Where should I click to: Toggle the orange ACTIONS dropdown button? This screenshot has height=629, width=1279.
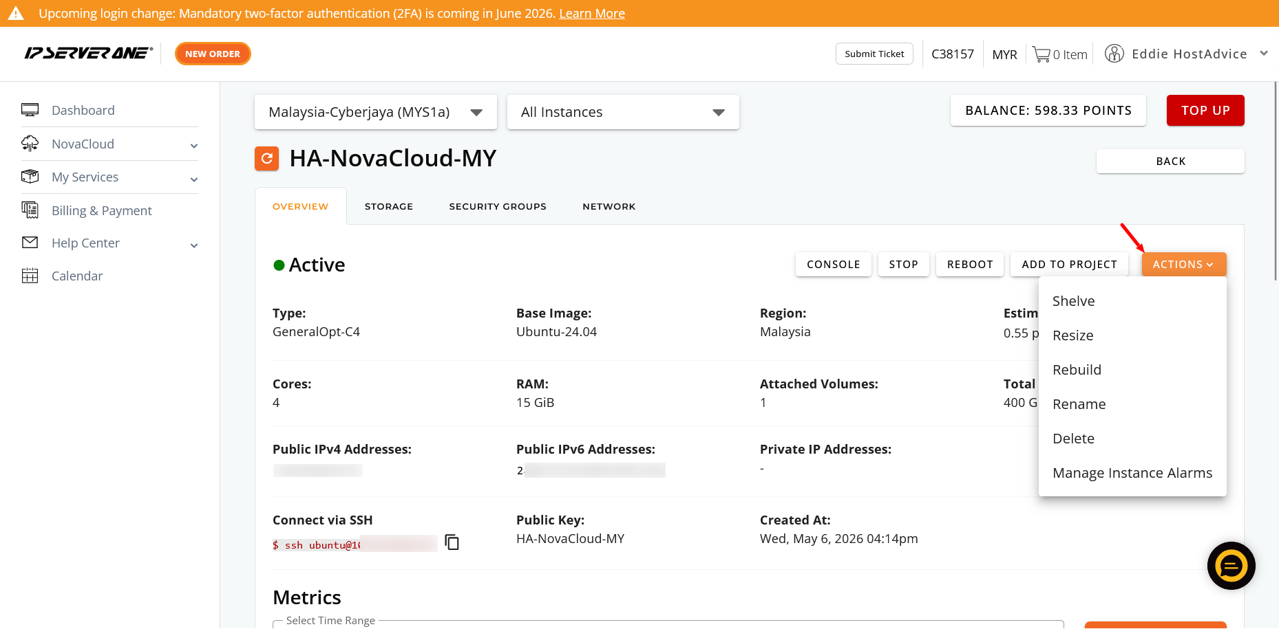pyautogui.click(x=1184, y=265)
